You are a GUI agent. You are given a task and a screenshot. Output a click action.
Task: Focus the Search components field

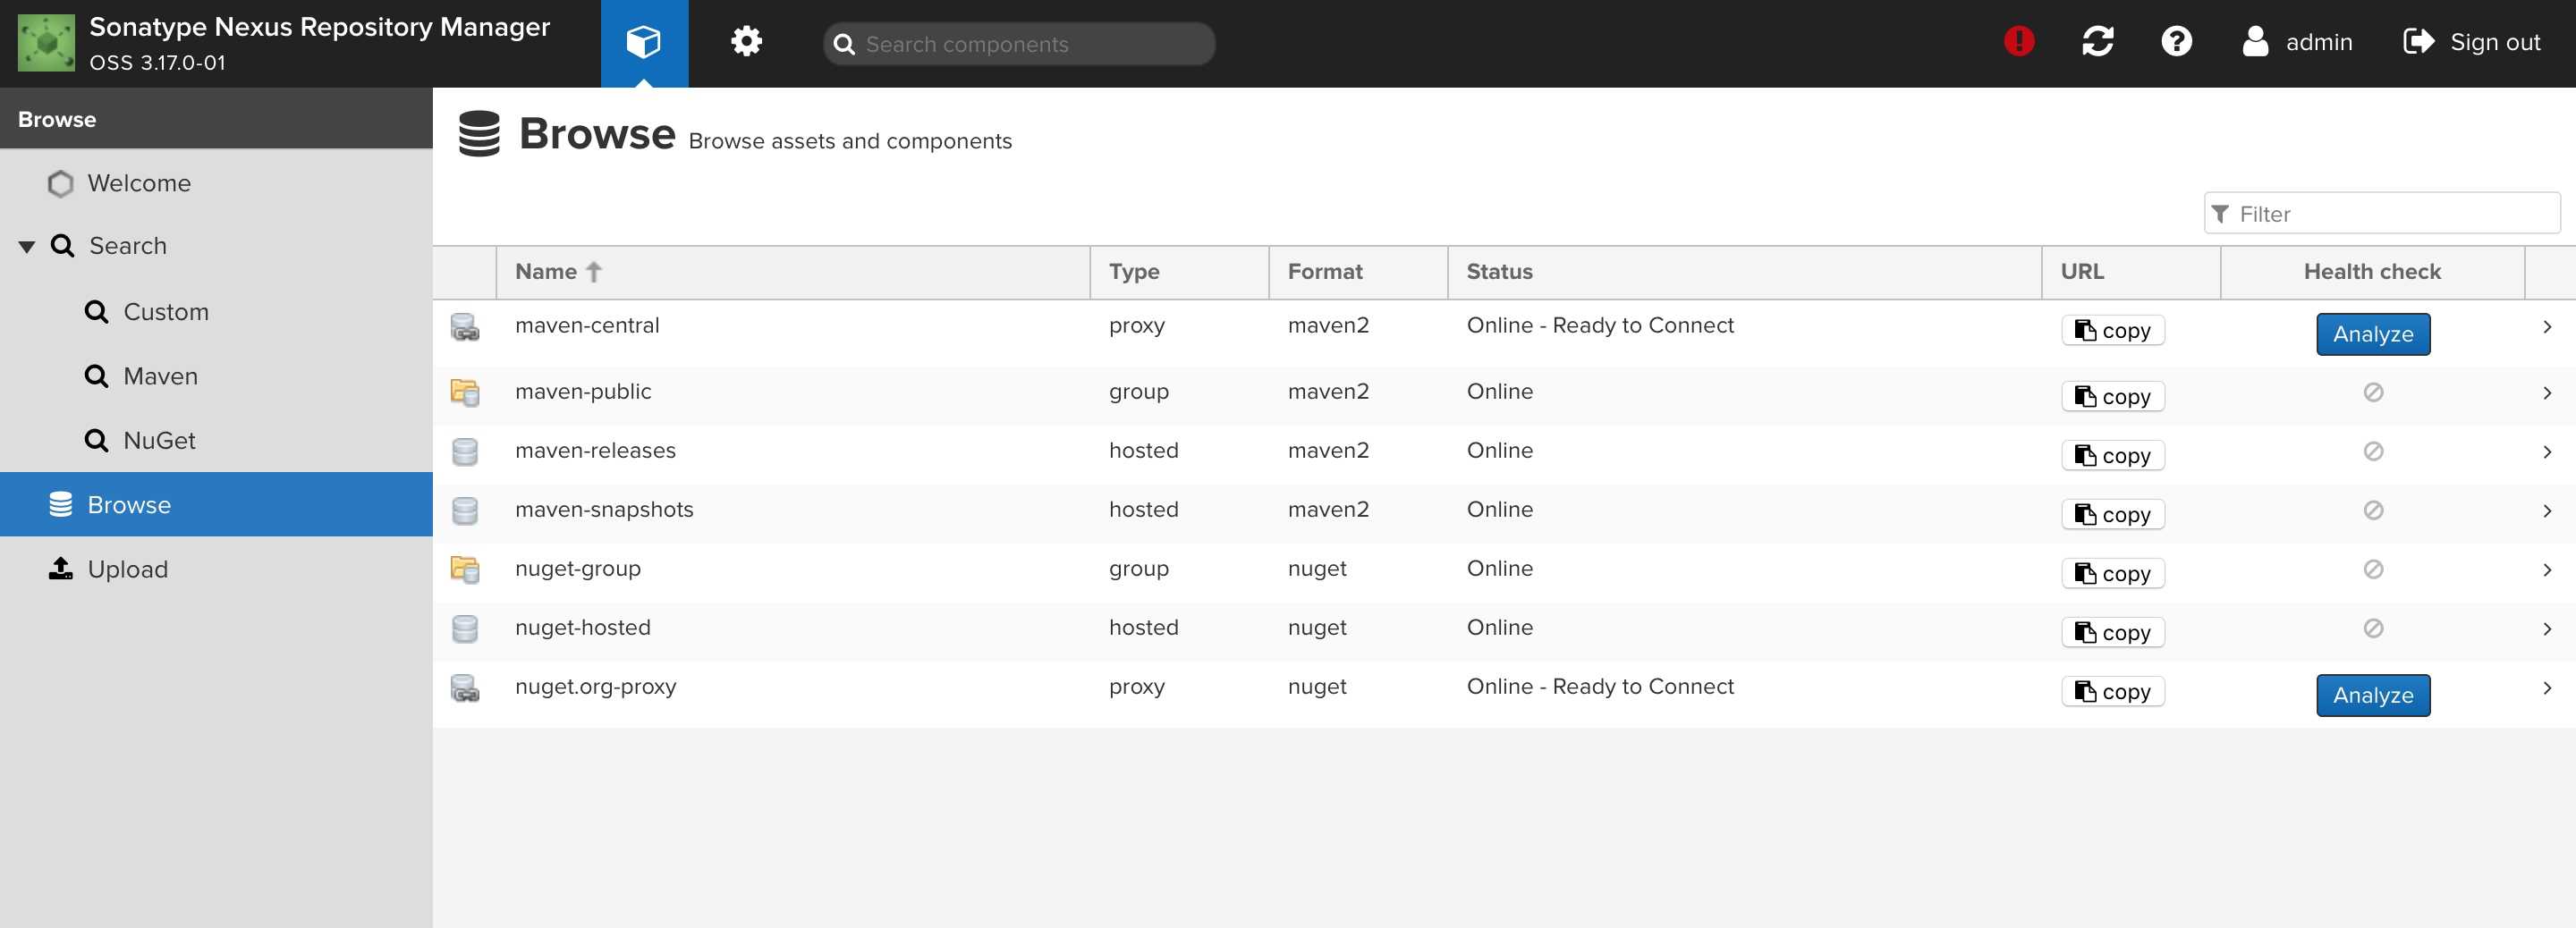click(x=1019, y=44)
